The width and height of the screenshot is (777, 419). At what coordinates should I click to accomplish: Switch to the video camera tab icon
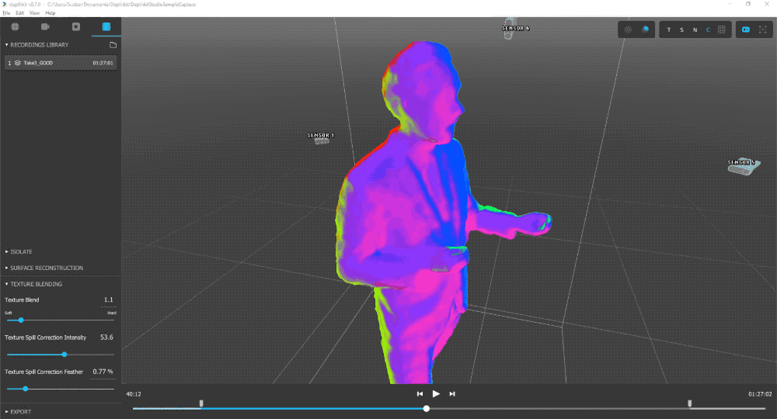[45, 27]
